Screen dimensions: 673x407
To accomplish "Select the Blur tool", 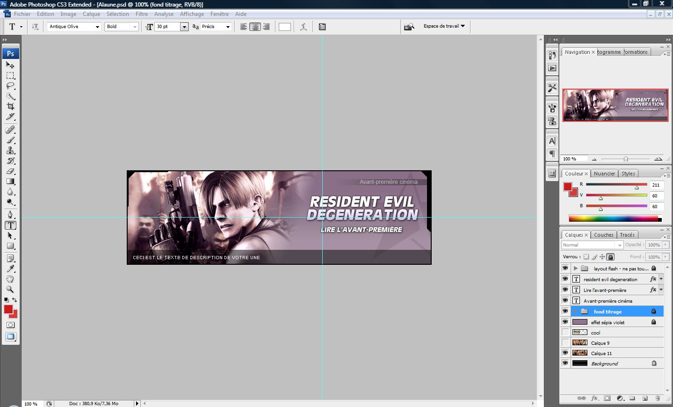I will 10,191.
